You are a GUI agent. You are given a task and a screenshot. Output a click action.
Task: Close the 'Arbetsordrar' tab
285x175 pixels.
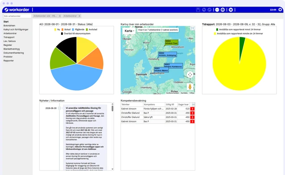79,16
